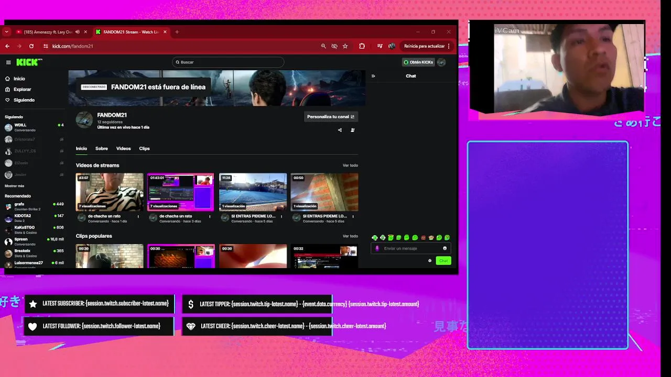Go to Inicio in the left sidebar

tap(19, 79)
